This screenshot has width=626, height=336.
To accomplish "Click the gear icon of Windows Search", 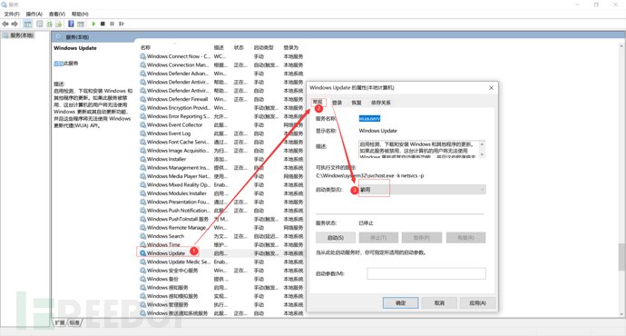I will pos(142,236).
